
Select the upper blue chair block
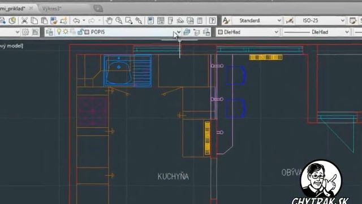coord(235,75)
